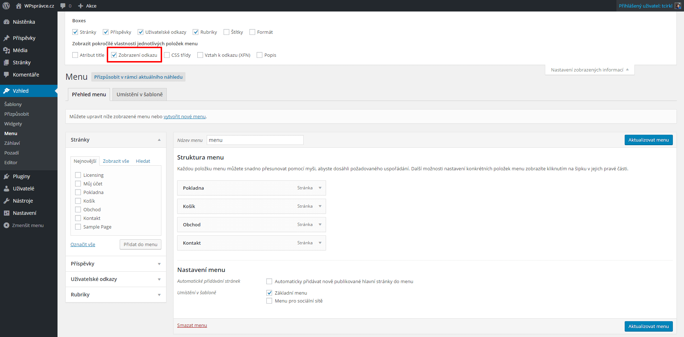Click the Příspěvky pin icon
This screenshot has height=337, width=684.
6,38
